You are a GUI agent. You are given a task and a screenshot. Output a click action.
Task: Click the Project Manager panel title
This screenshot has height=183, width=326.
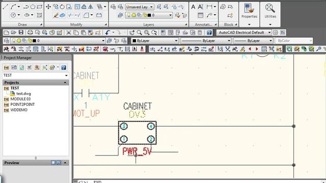click(18, 57)
